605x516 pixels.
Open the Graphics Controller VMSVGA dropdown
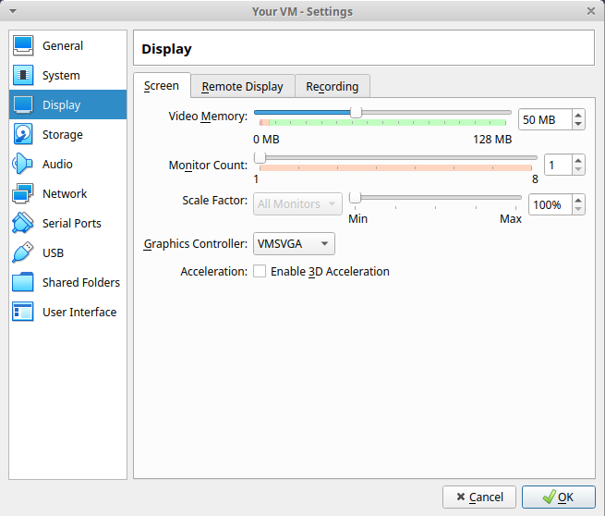(x=294, y=244)
